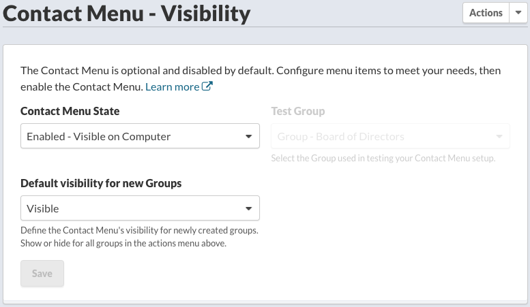Open the Learn more link
The image size is (530, 307).
173,86
